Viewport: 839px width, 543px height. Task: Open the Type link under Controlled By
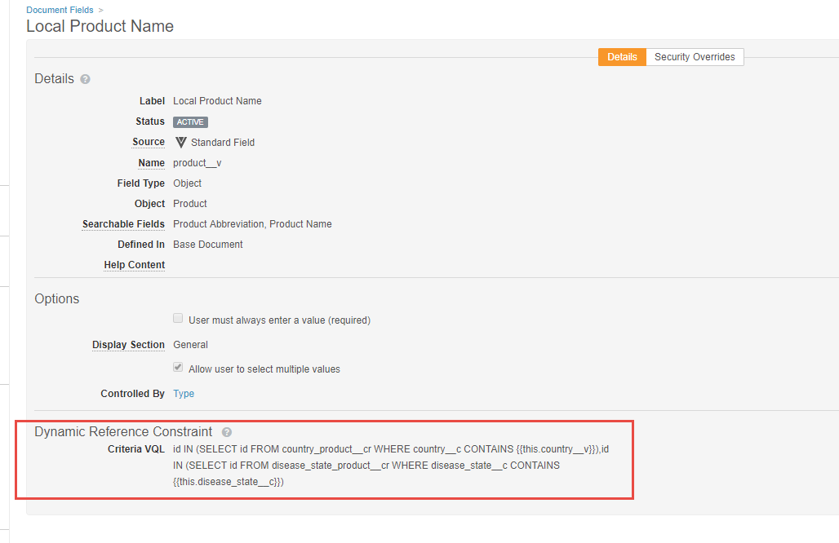click(184, 394)
